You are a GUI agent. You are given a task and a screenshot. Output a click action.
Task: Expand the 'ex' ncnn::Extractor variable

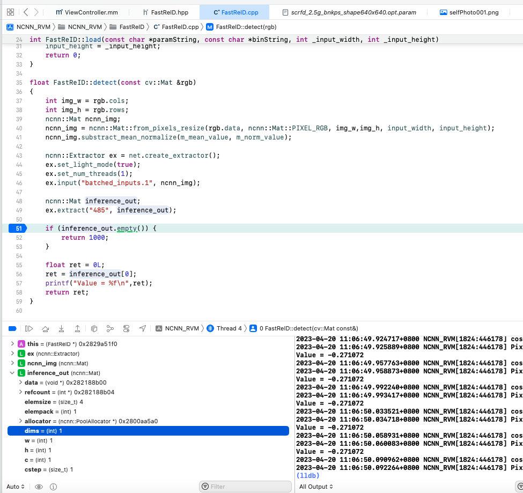(12, 353)
